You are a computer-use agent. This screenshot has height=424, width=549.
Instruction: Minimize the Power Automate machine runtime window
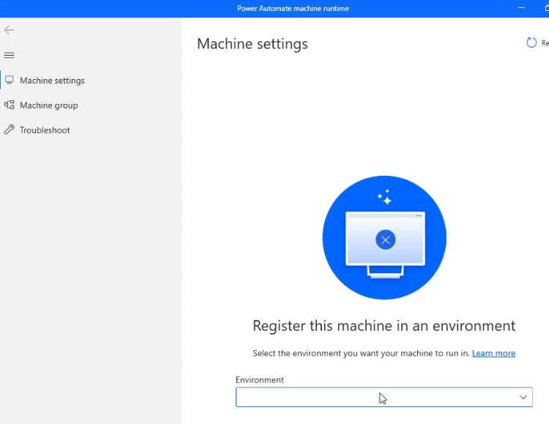coord(521,8)
